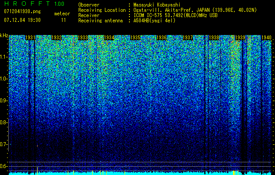The height and width of the screenshot is (175, 275).
Task: Click observer name Masayuki Kobayashi
Action: (157, 5)
